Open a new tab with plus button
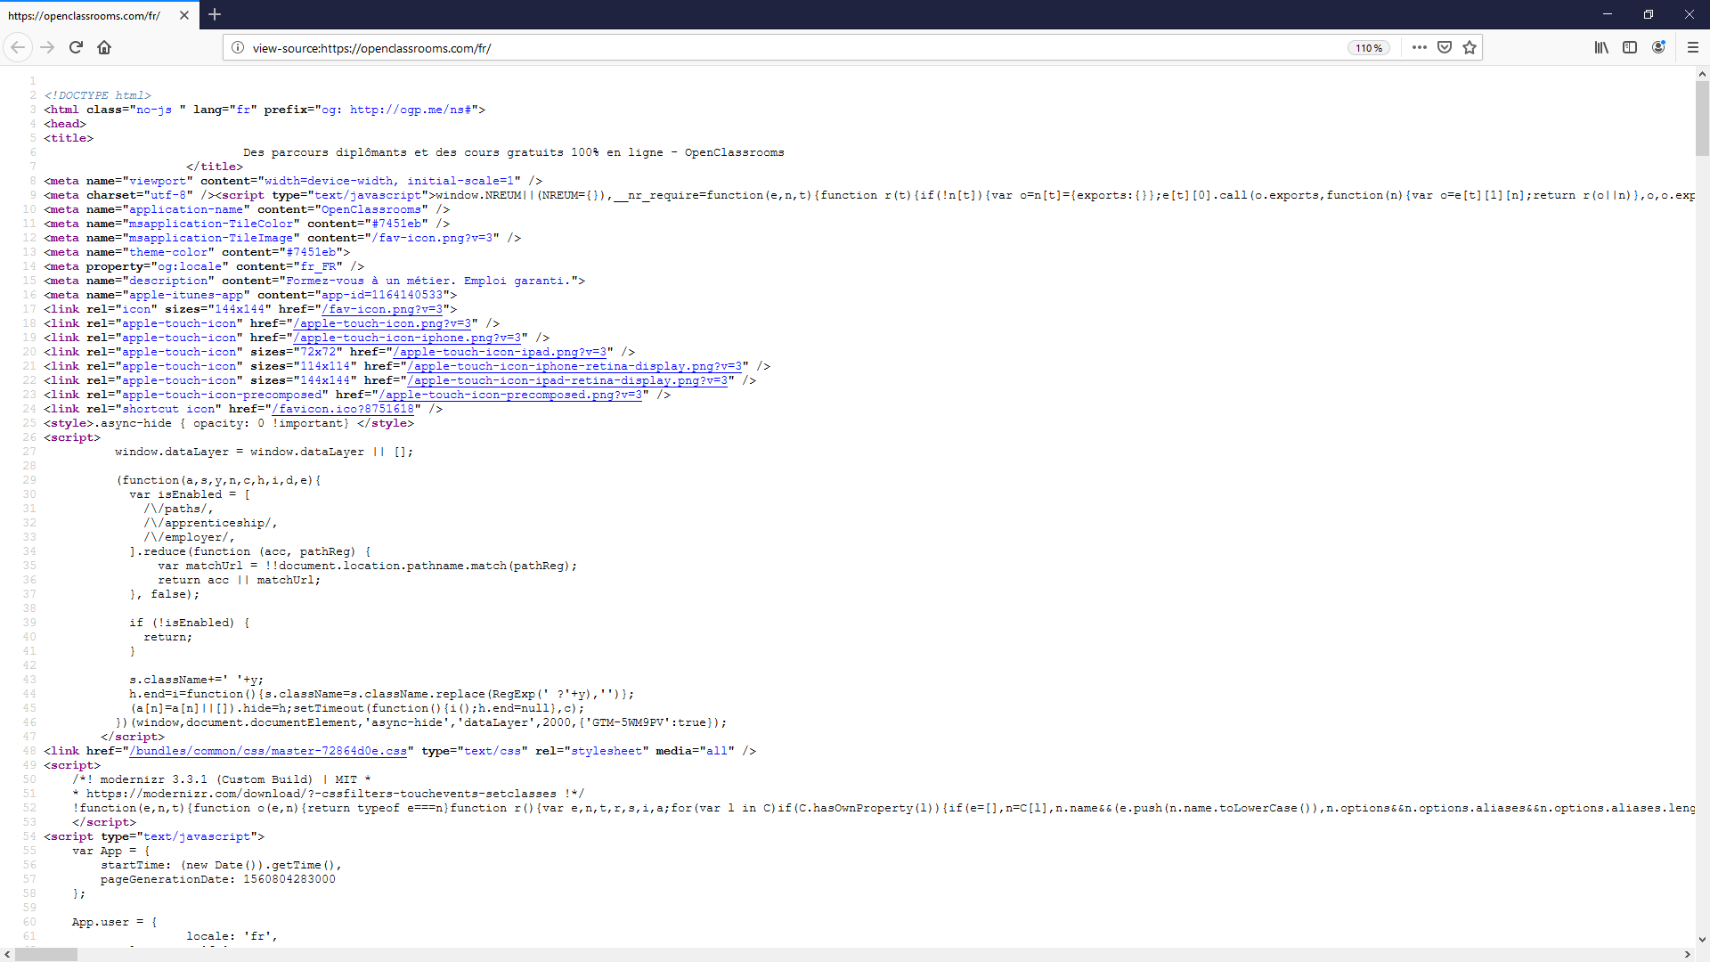The image size is (1710, 962). tap(215, 14)
